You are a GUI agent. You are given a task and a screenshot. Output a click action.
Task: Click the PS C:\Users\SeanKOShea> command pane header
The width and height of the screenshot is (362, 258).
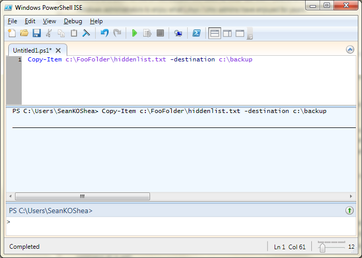51,211
